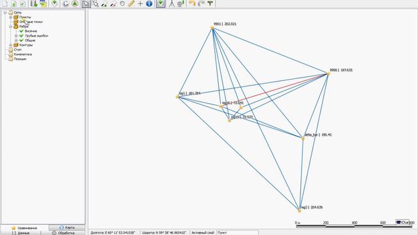The width and height of the screenshot is (418, 235).
Task: Select the second arrow selection tool
Action: pos(95,3)
